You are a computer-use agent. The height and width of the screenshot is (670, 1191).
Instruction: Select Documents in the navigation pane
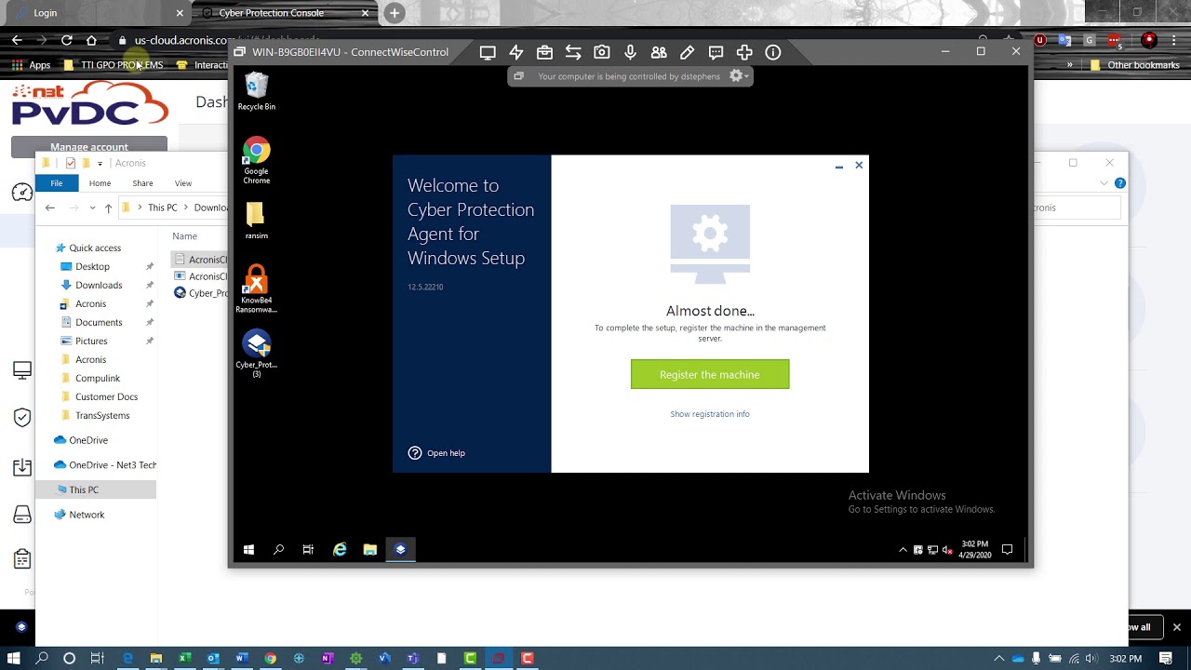click(x=99, y=322)
